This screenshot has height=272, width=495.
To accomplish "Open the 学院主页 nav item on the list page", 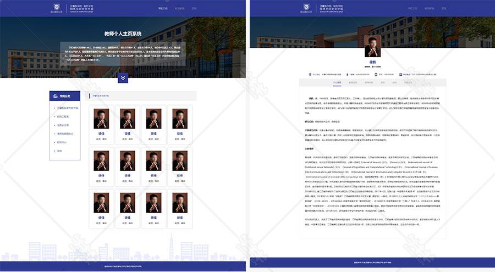I will click(x=163, y=9).
